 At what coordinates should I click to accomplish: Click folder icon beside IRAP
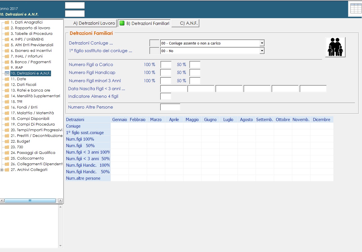click(x=7, y=68)
